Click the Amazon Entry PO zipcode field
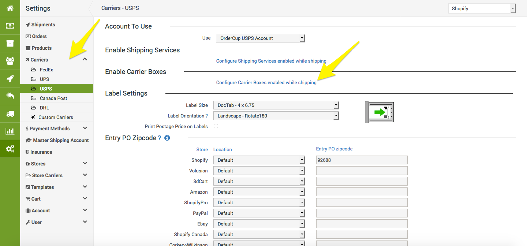 362,192
